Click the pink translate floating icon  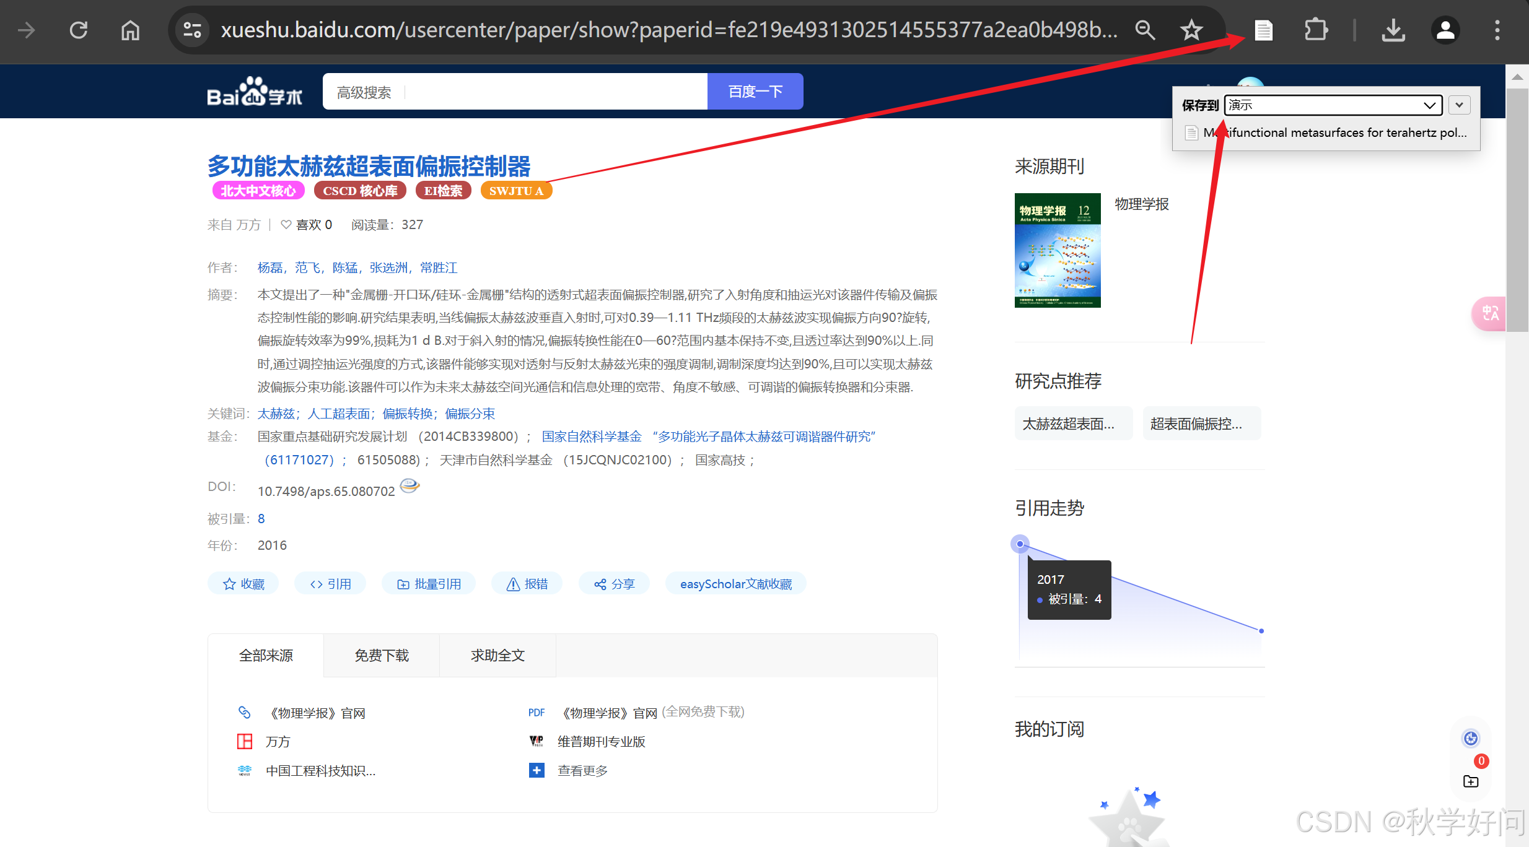pos(1489,314)
